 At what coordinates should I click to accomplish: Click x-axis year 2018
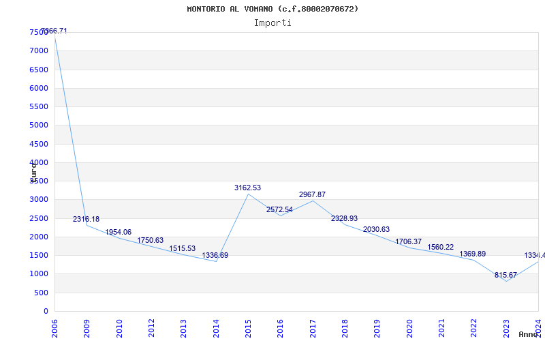pos(345,328)
